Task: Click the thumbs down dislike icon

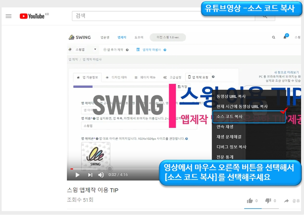Action: click(268, 201)
